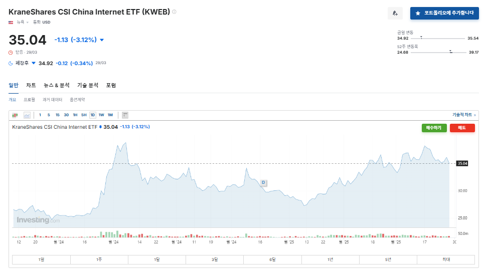Select the 3달 time range
This screenshot has width=486, height=271.
tap(215, 259)
